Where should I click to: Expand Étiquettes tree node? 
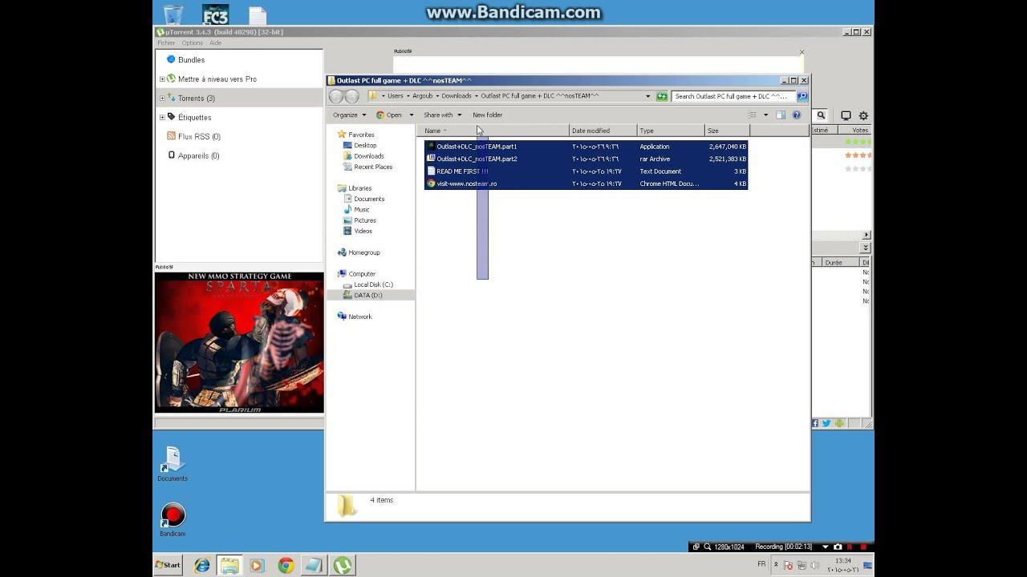162,118
